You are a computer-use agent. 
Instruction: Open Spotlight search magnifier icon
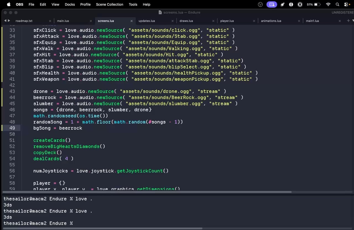click(x=337, y=4)
